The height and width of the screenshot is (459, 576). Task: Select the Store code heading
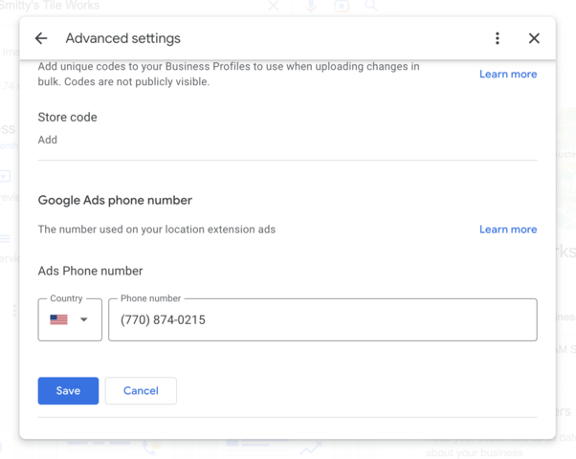(x=67, y=117)
